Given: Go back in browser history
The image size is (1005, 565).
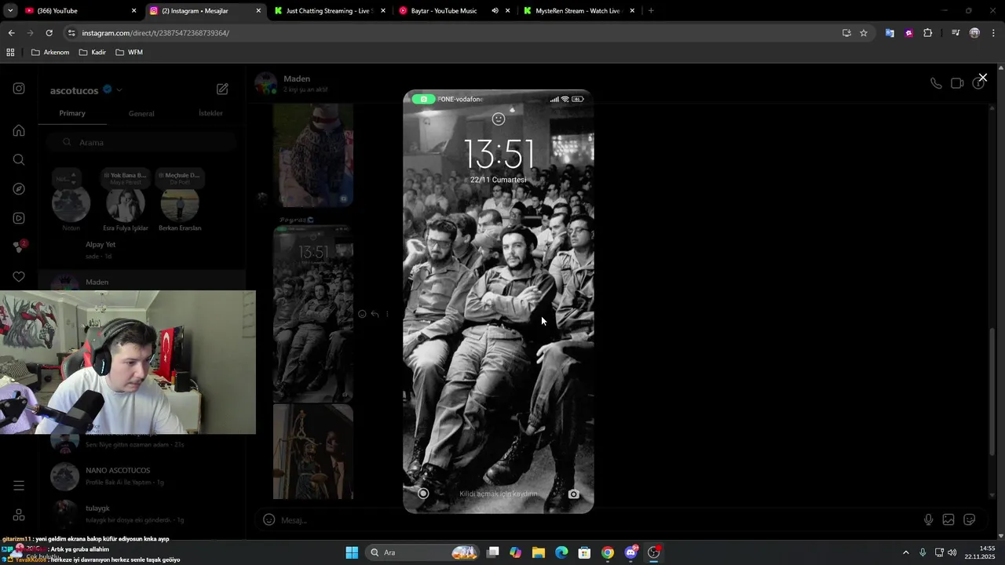Looking at the screenshot, I should pos(11,33).
